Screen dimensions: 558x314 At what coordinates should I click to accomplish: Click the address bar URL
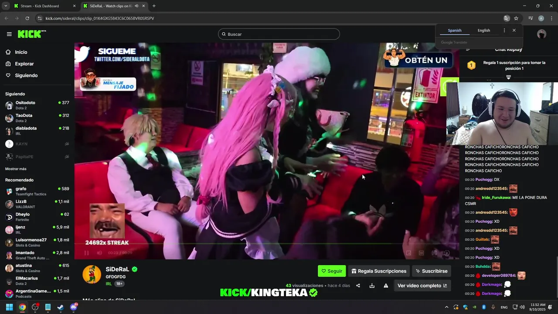pos(100,18)
